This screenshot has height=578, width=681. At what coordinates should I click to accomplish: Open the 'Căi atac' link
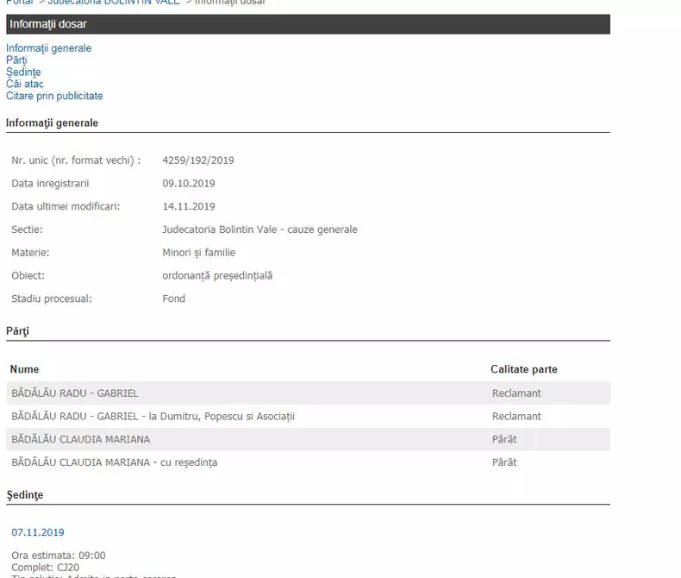click(25, 85)
